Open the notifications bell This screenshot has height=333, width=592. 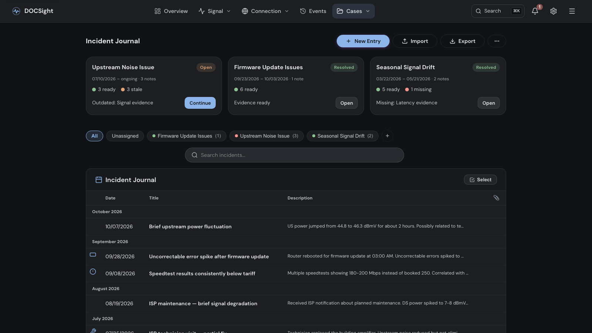(535, 11)
